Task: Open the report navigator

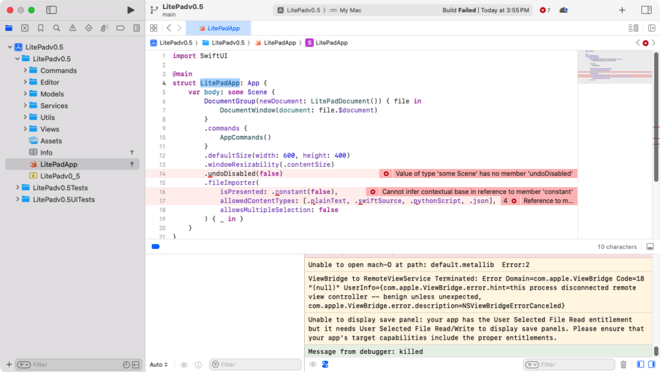Action: click(x=137, y=28)
